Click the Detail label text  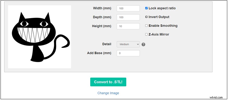(107, 44)
